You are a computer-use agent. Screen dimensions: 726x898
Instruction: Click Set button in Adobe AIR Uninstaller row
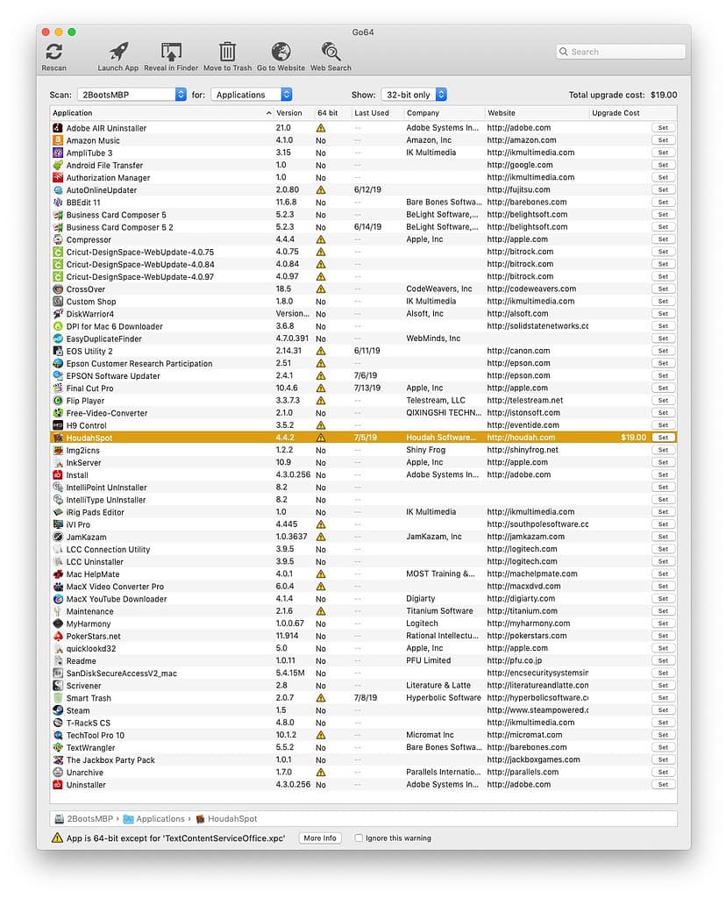(x=663, y=128)
